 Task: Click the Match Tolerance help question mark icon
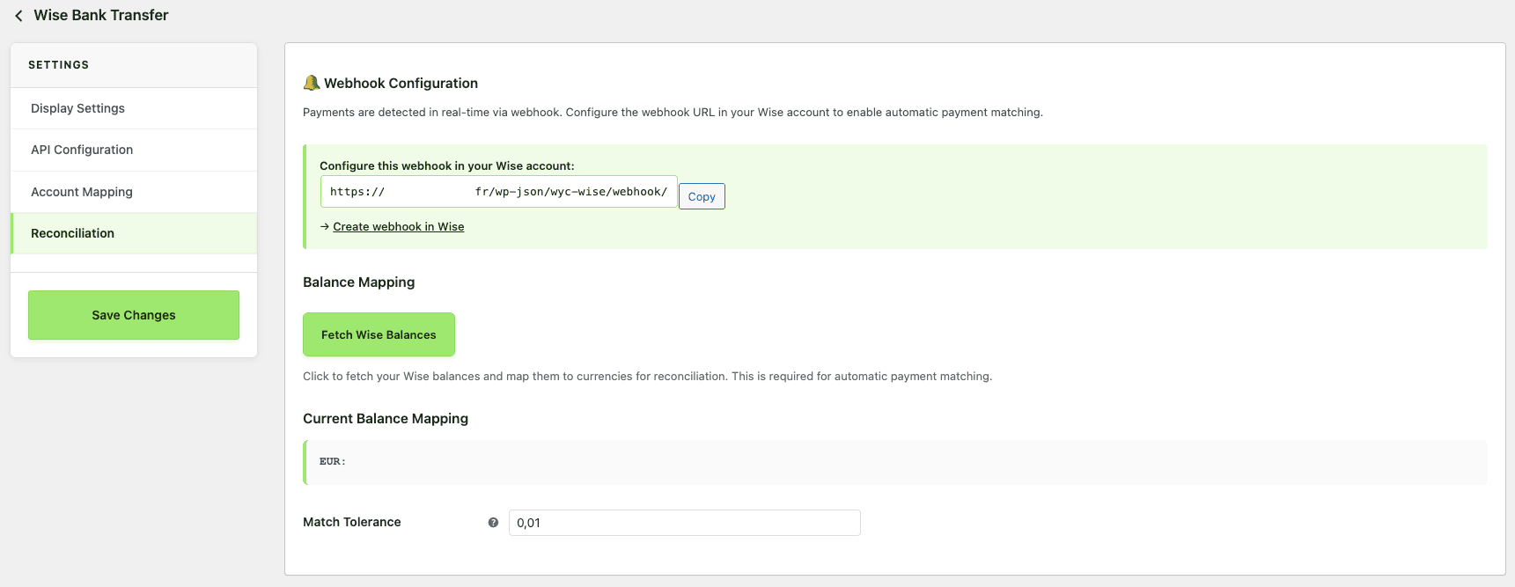pos(493,523)
